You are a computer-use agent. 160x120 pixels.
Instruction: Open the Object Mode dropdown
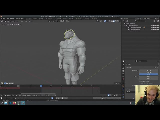pyautogui.click(x=10, y=21)
